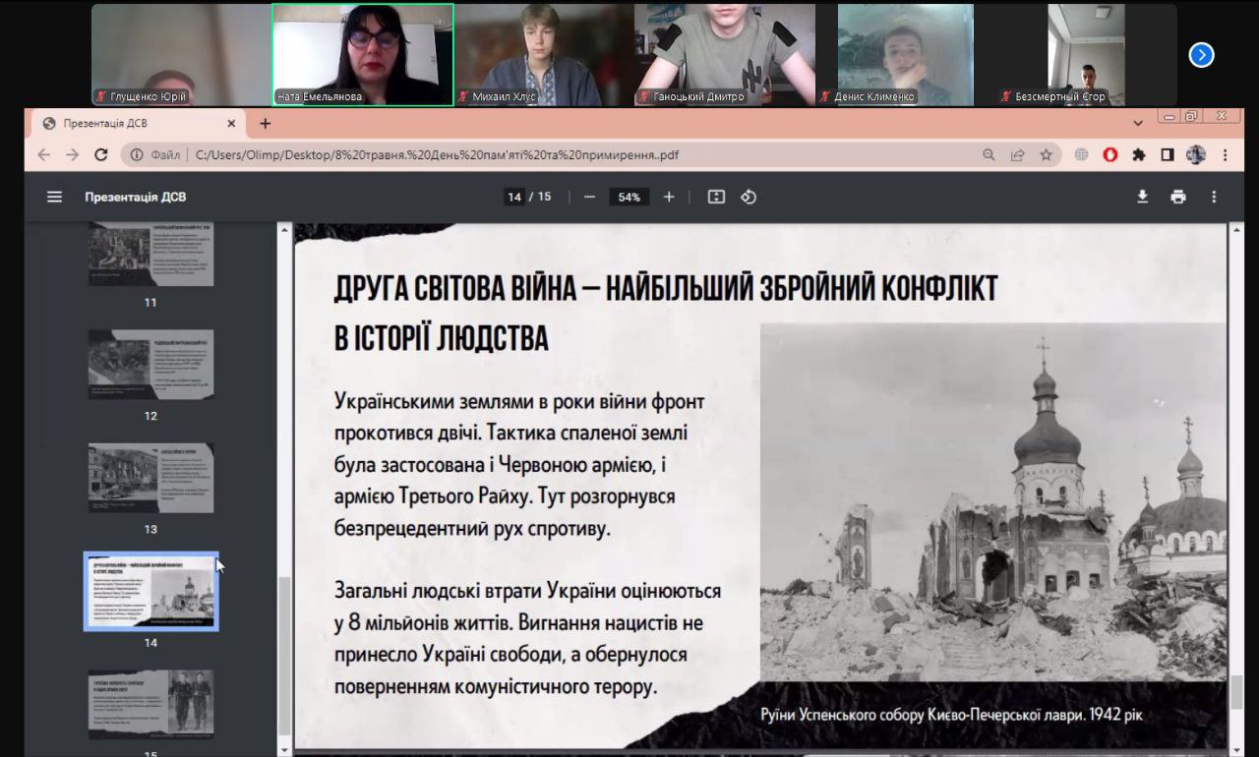The width and height of the screenshot is (1259, 757).
Task: Click the page number input field
Action: tap(514, 197)
